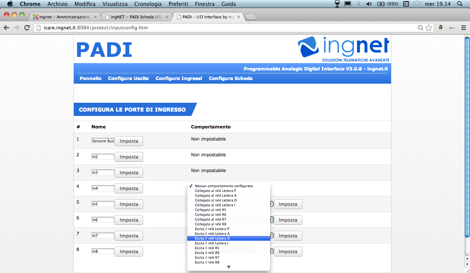Select Eccita il relè Lettera P
This screenshot has height=273, width=470.
(229, 229)
